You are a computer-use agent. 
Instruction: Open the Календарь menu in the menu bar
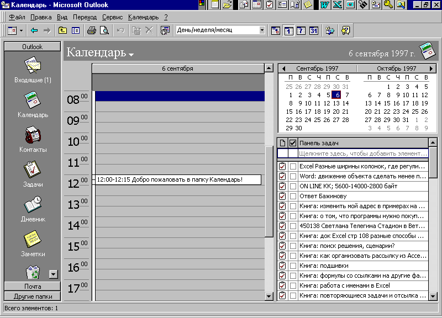143,17
